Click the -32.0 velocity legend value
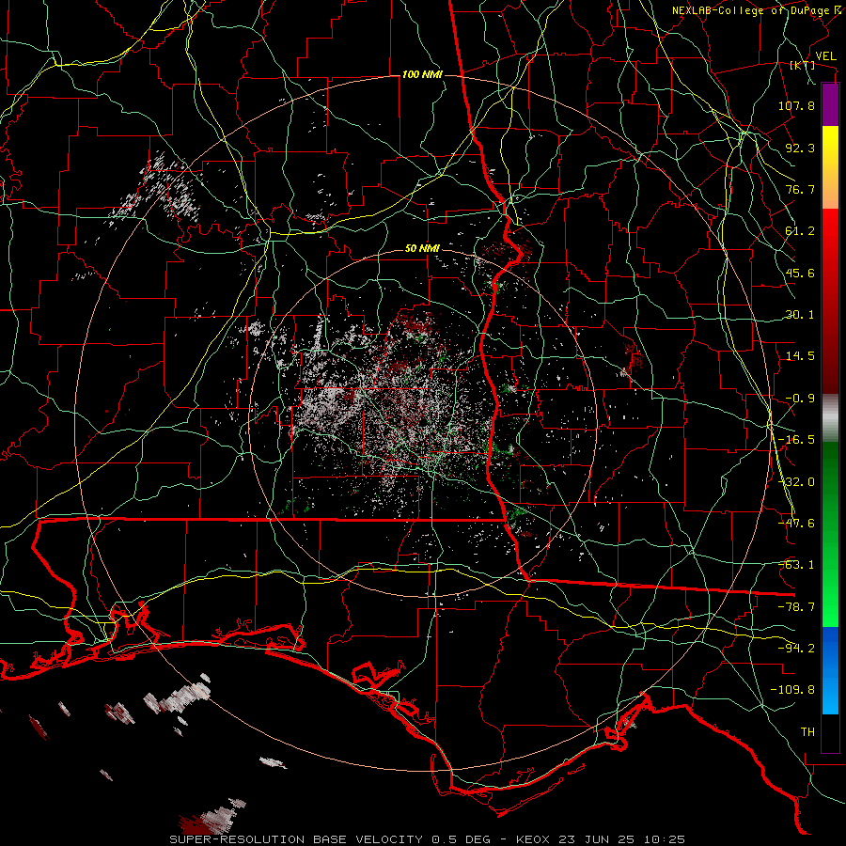This screenshot has width=846, height=846. pos(796,482)
